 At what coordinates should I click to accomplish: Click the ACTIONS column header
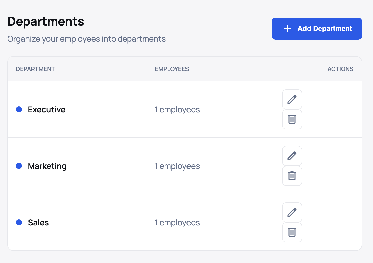point(340,69)
